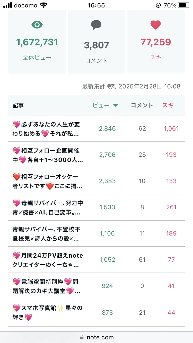Select the コメント column header
The width and height of the screenshot is (193, 343).
[142, 105]
